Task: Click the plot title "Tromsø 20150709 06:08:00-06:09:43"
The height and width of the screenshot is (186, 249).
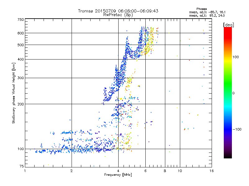Action: coord(118,11)
